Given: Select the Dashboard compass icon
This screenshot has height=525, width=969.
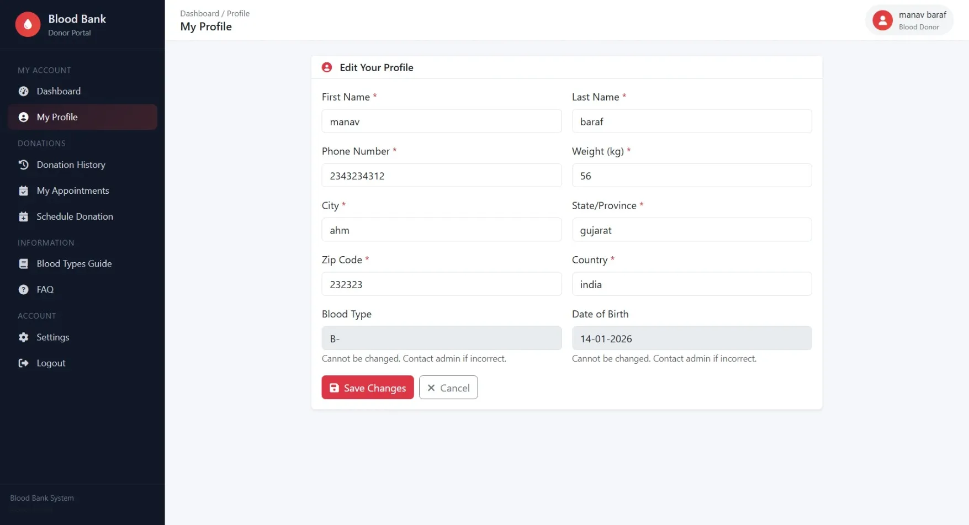Looking at the screenshot, I should click(23, 91).
